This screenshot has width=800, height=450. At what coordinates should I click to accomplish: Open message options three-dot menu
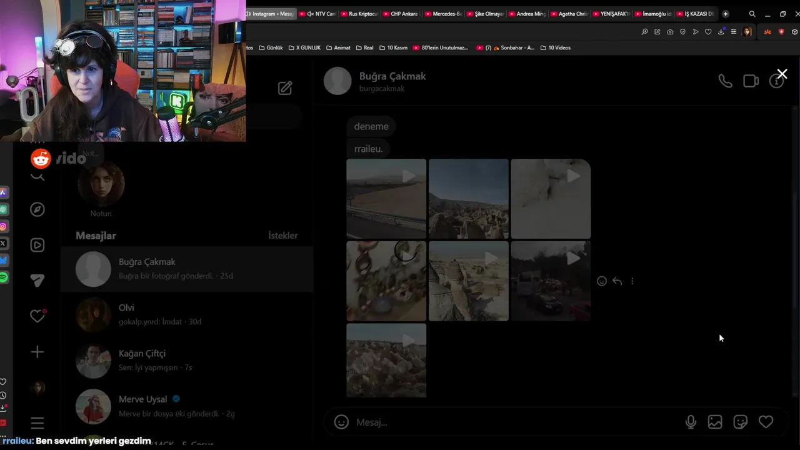(632, 281)
